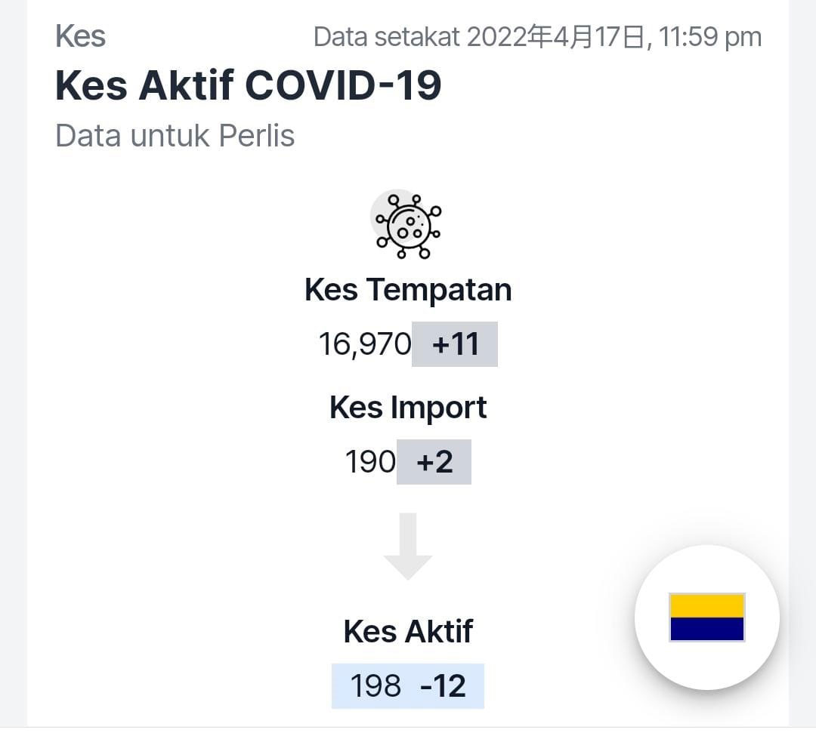Click the -12 active cases change
Viewport: 816px width, 733px height.
click(443, 685)
